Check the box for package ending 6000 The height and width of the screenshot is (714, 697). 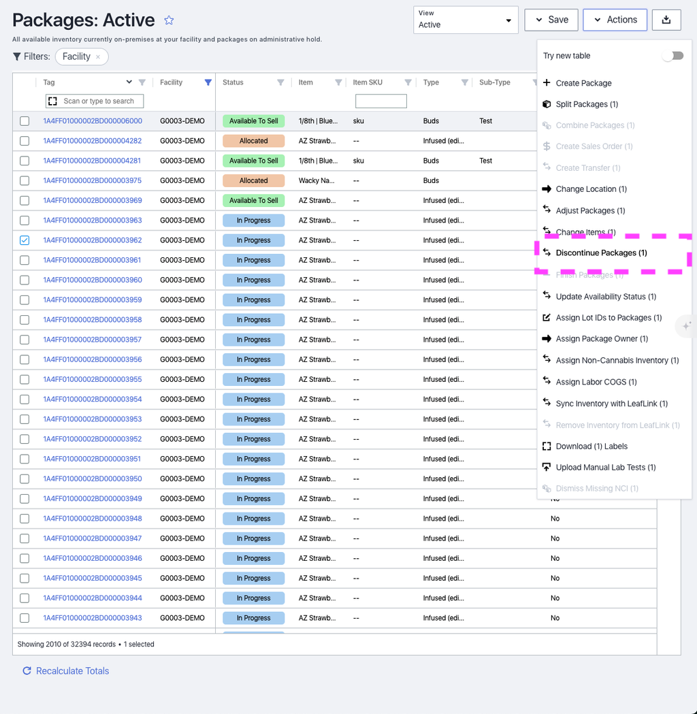click(25, 121)
